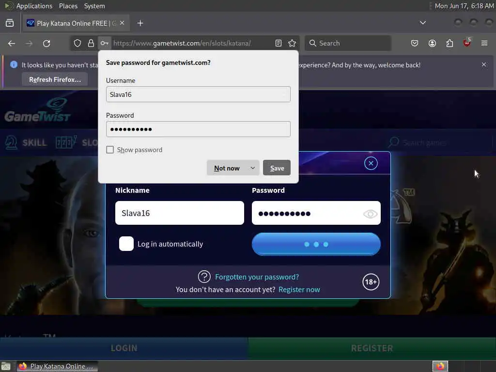Open the Pocket save icon
496x372 pixels.
coord(415,43)
